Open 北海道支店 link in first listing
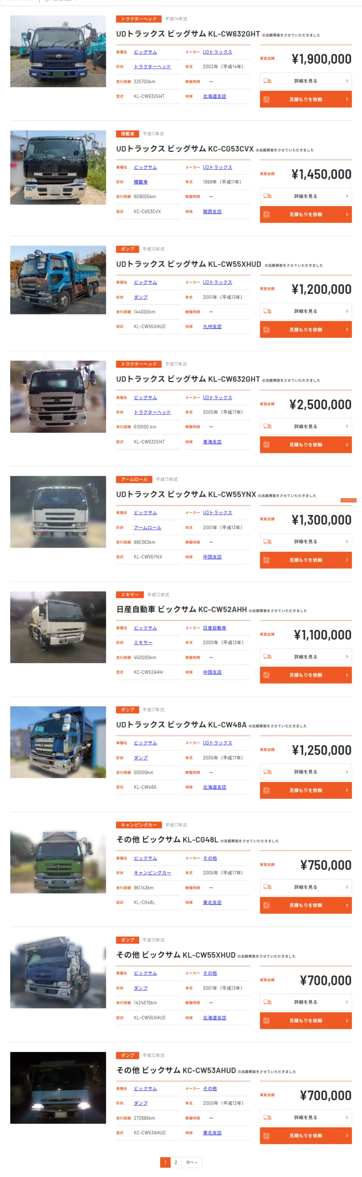 click(214, 96)
